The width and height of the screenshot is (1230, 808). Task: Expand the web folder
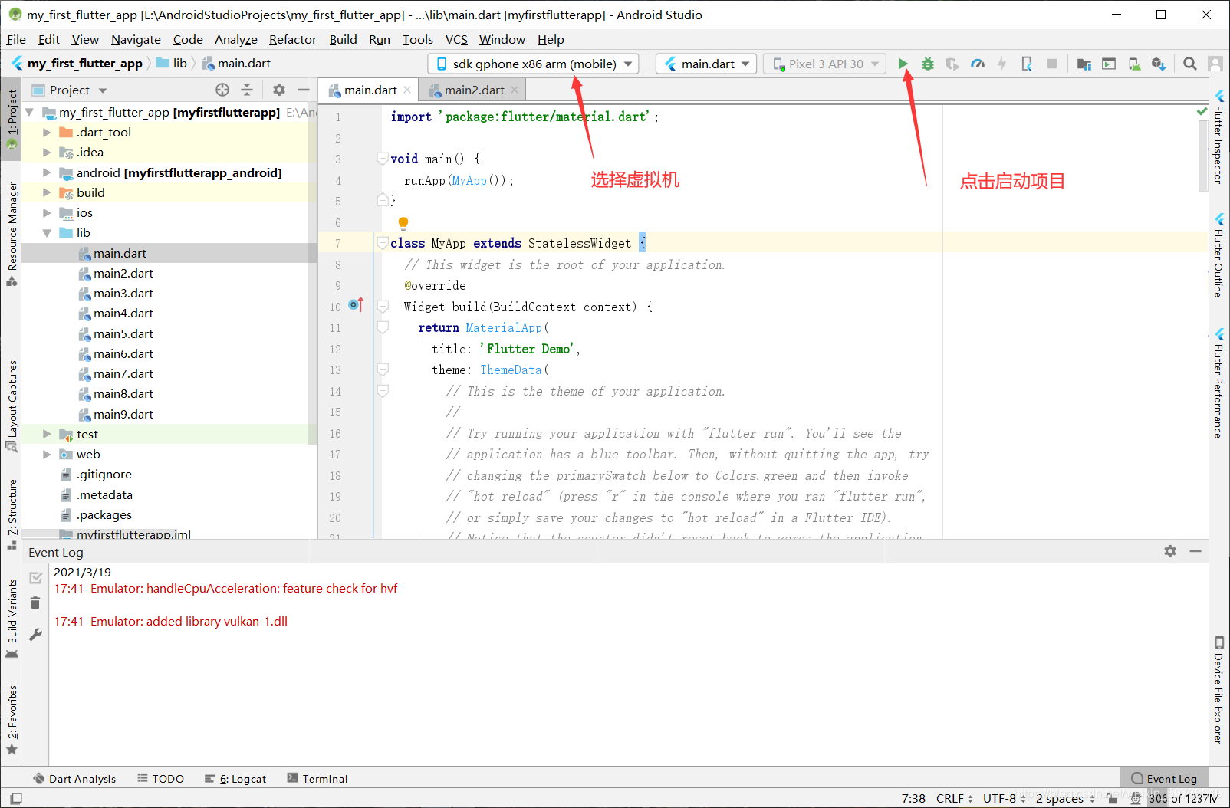(47, 455)
